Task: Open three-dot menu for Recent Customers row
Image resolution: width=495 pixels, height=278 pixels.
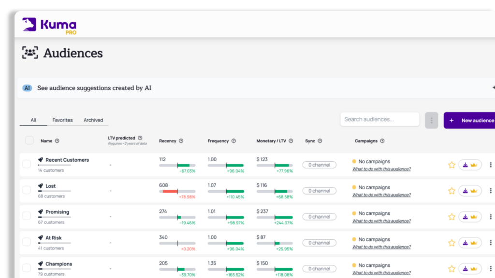Action: tap(491, 165)
